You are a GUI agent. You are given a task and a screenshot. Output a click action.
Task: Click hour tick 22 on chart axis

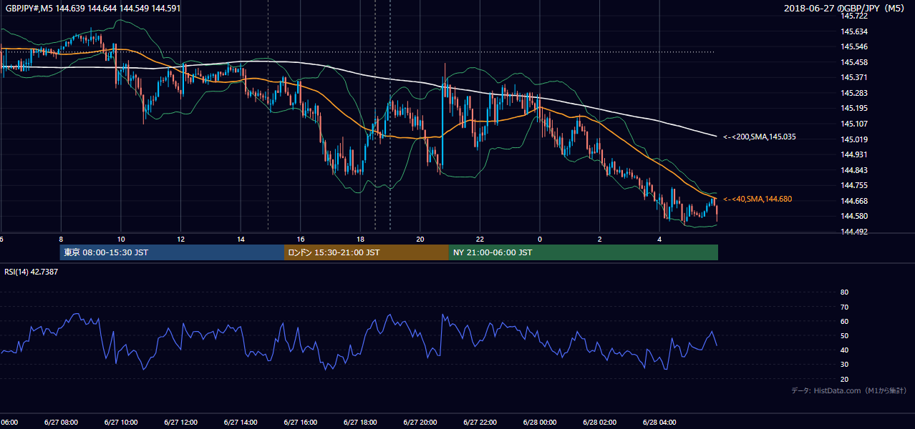click(x=480, y=239)
